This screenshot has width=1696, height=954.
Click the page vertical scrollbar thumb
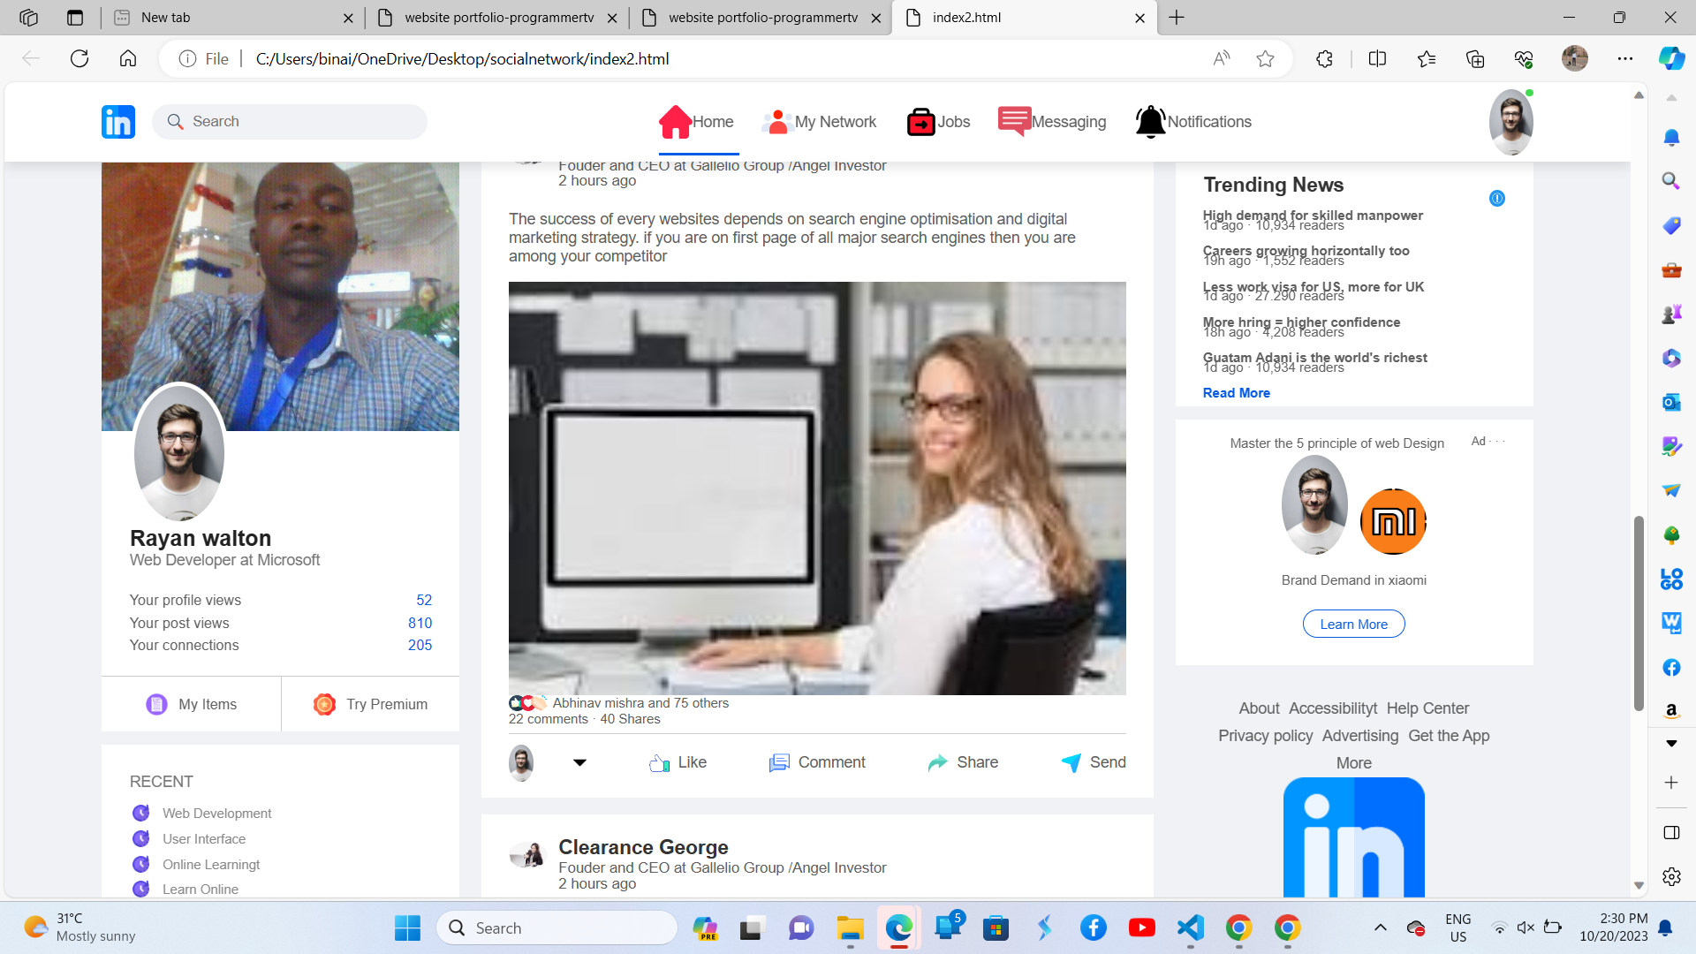1639,612
